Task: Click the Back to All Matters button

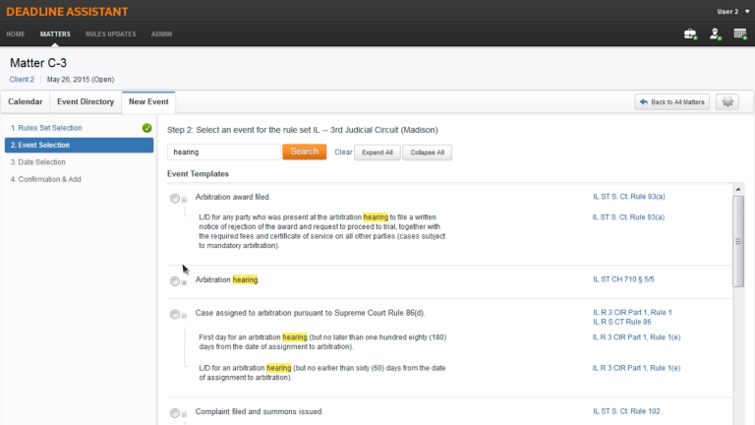Action: tap(670, 101)
